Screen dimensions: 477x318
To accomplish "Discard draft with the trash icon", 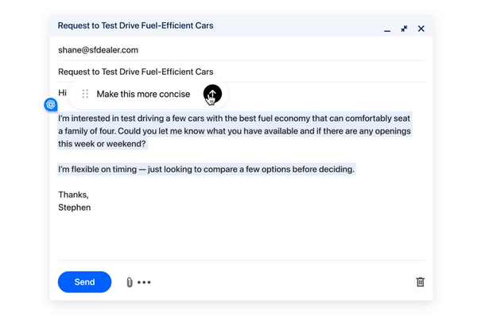I will [x=420, y=281].
